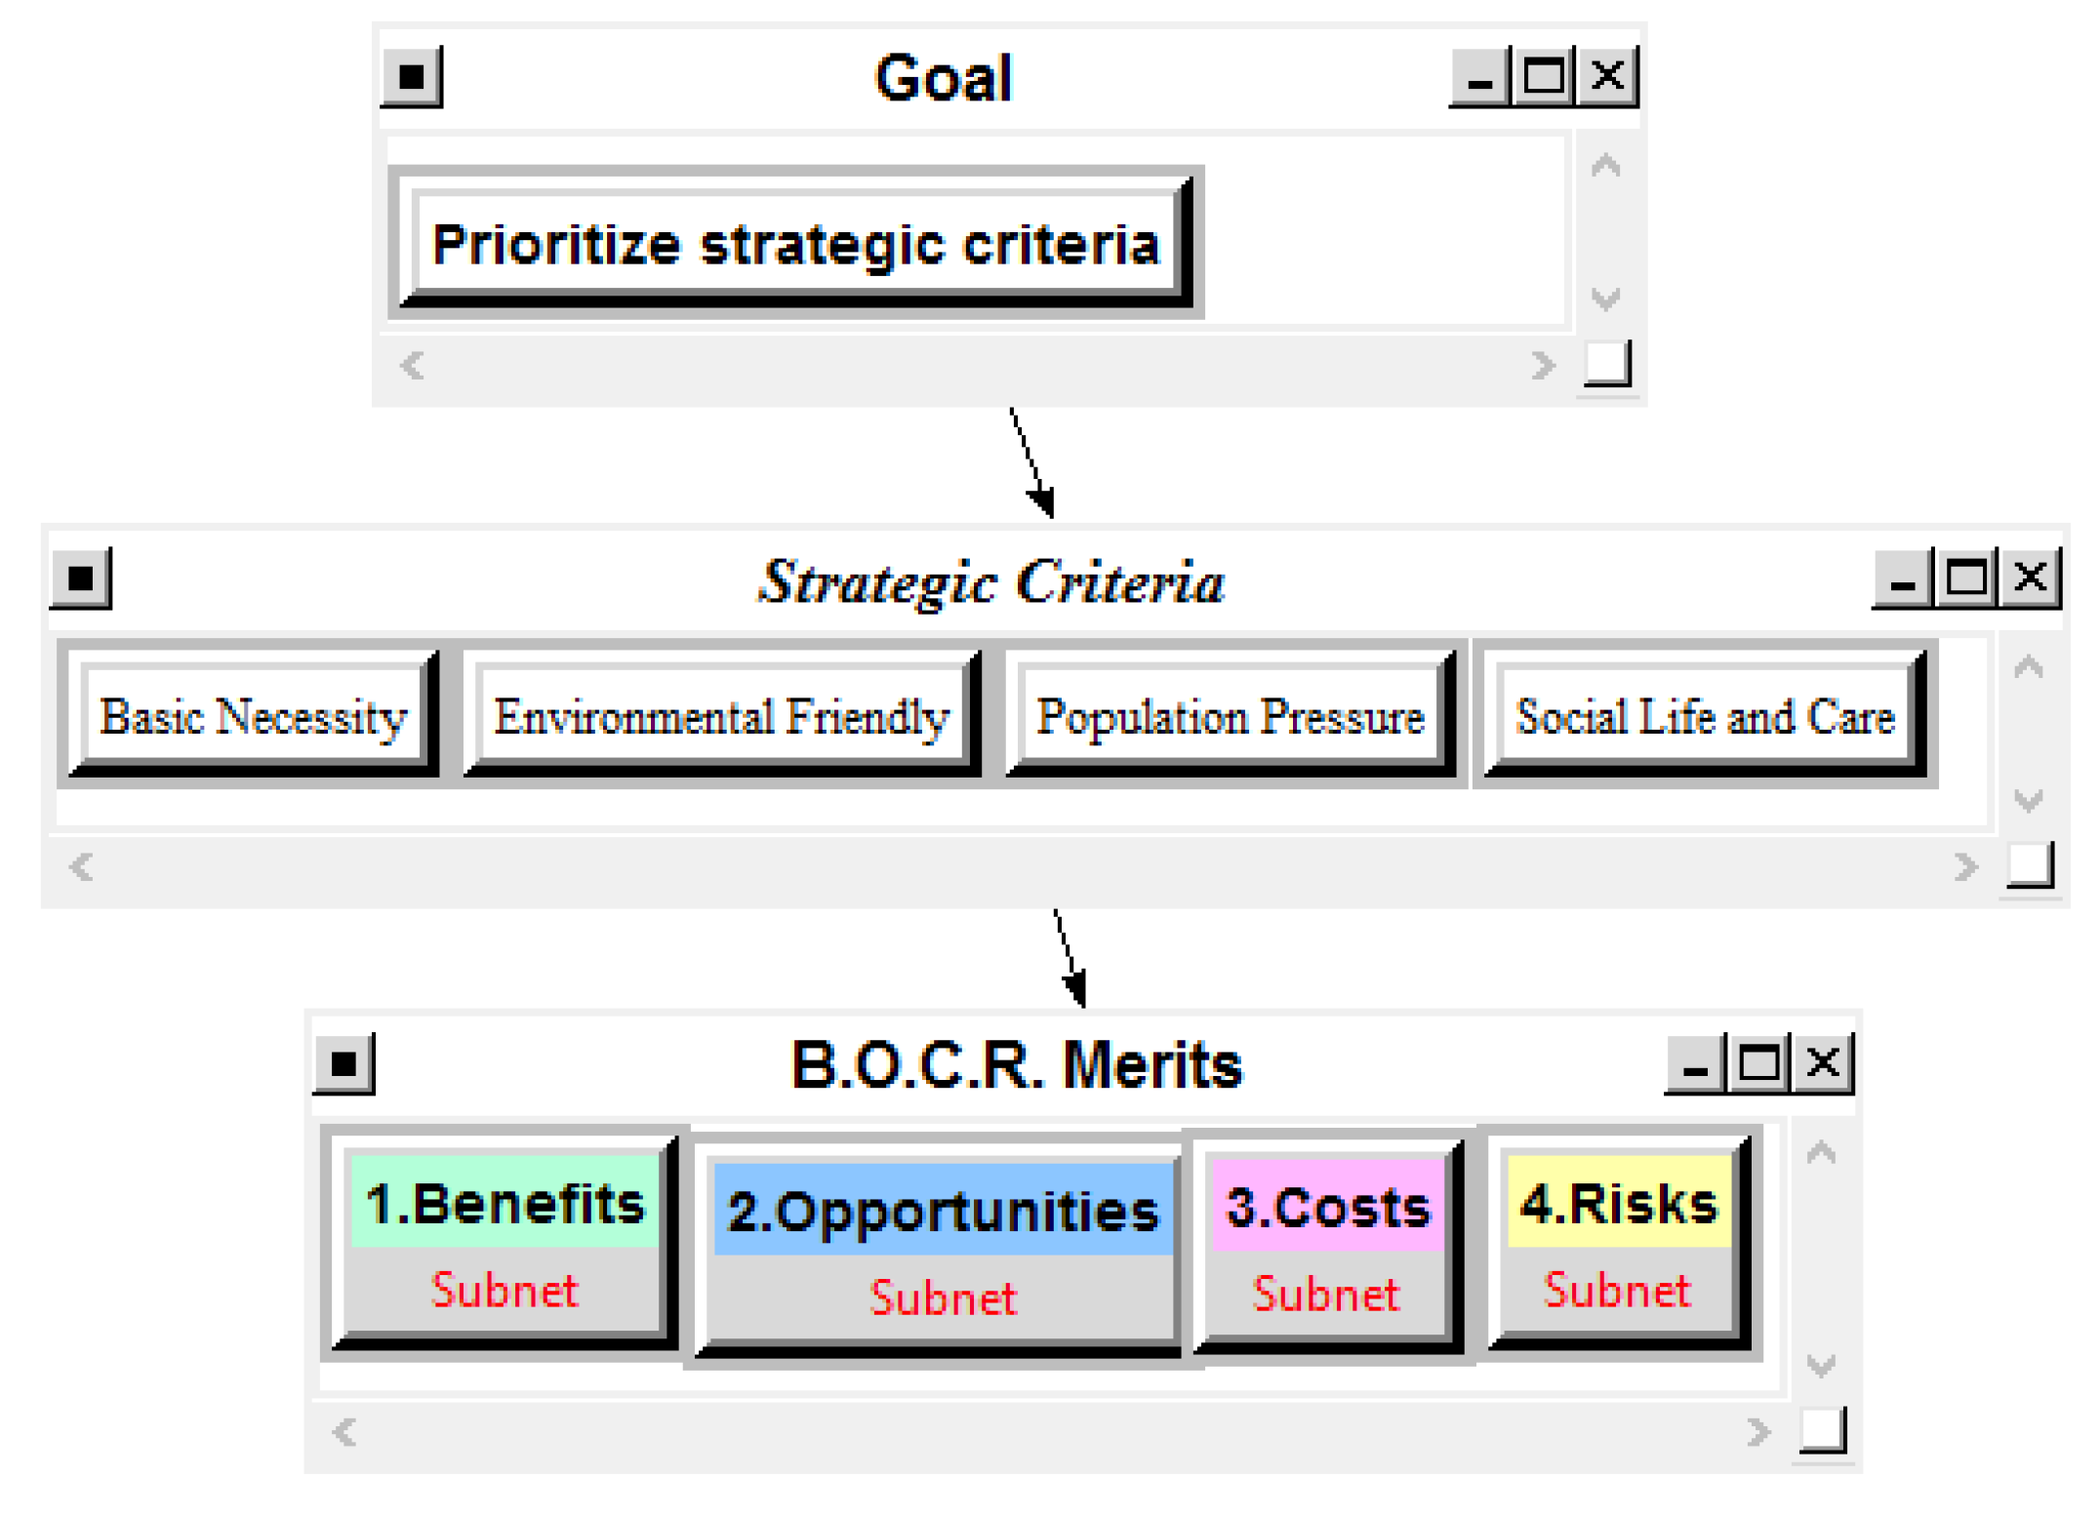Select the Social Life and Care node
Screen dimensions: 2100x1516
(x=1705, y=717)
